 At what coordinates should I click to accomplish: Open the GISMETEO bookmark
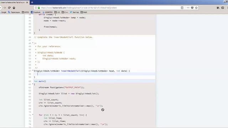tap(47, 12)
